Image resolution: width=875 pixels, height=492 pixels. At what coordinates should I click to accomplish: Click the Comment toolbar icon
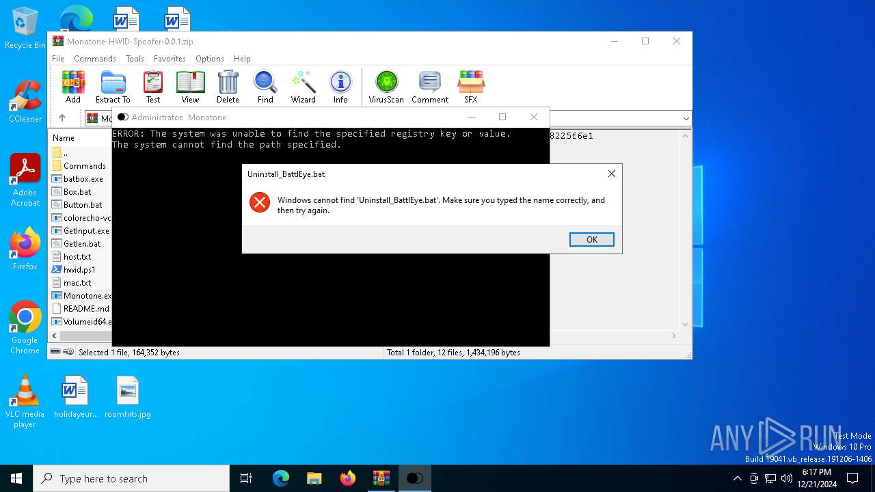coord(430,87)
